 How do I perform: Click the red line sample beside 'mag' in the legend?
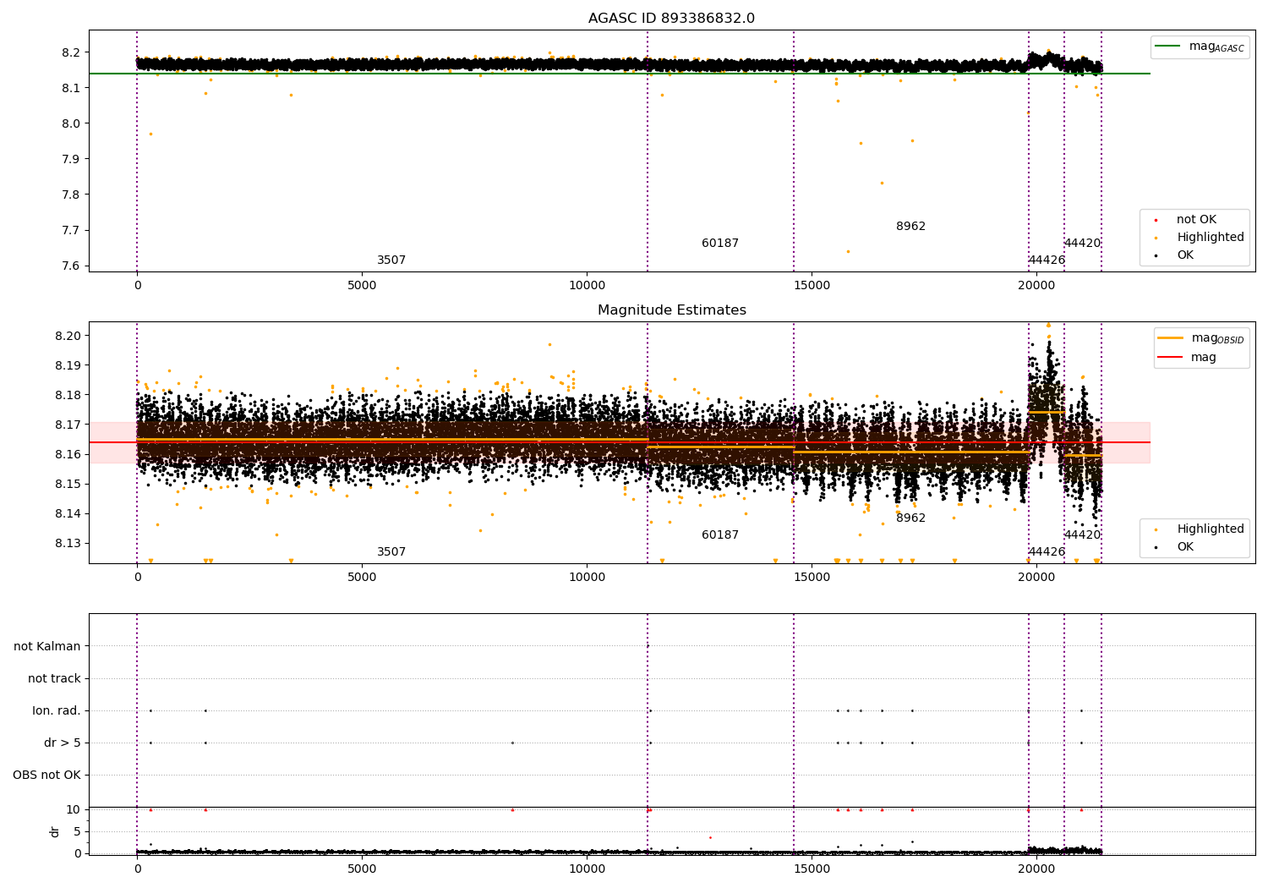click(1170, 358)
